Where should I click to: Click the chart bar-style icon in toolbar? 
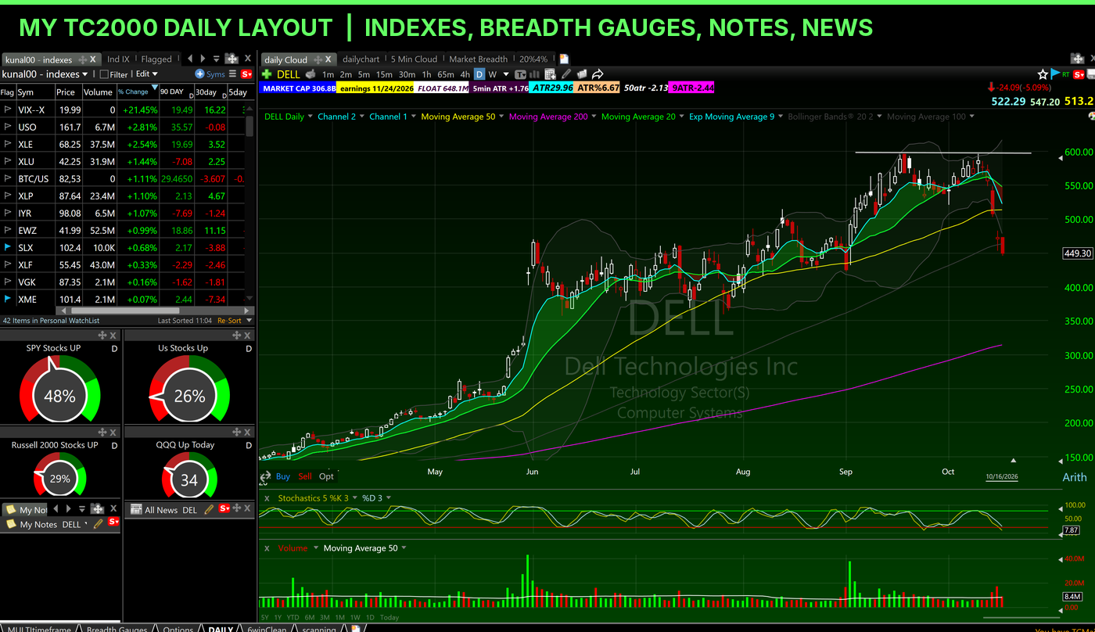click(533, 74)
